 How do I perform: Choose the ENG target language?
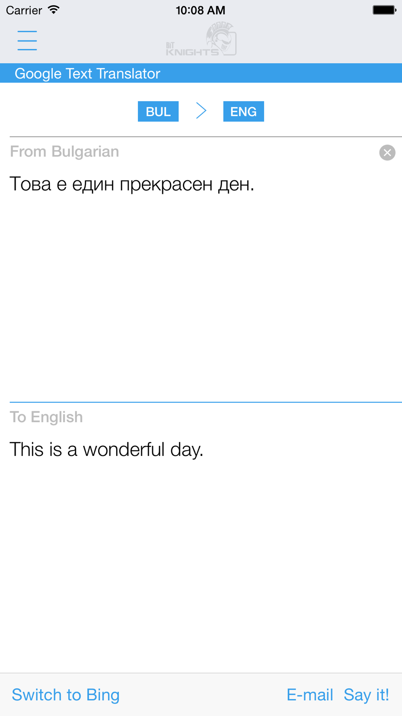244,112
